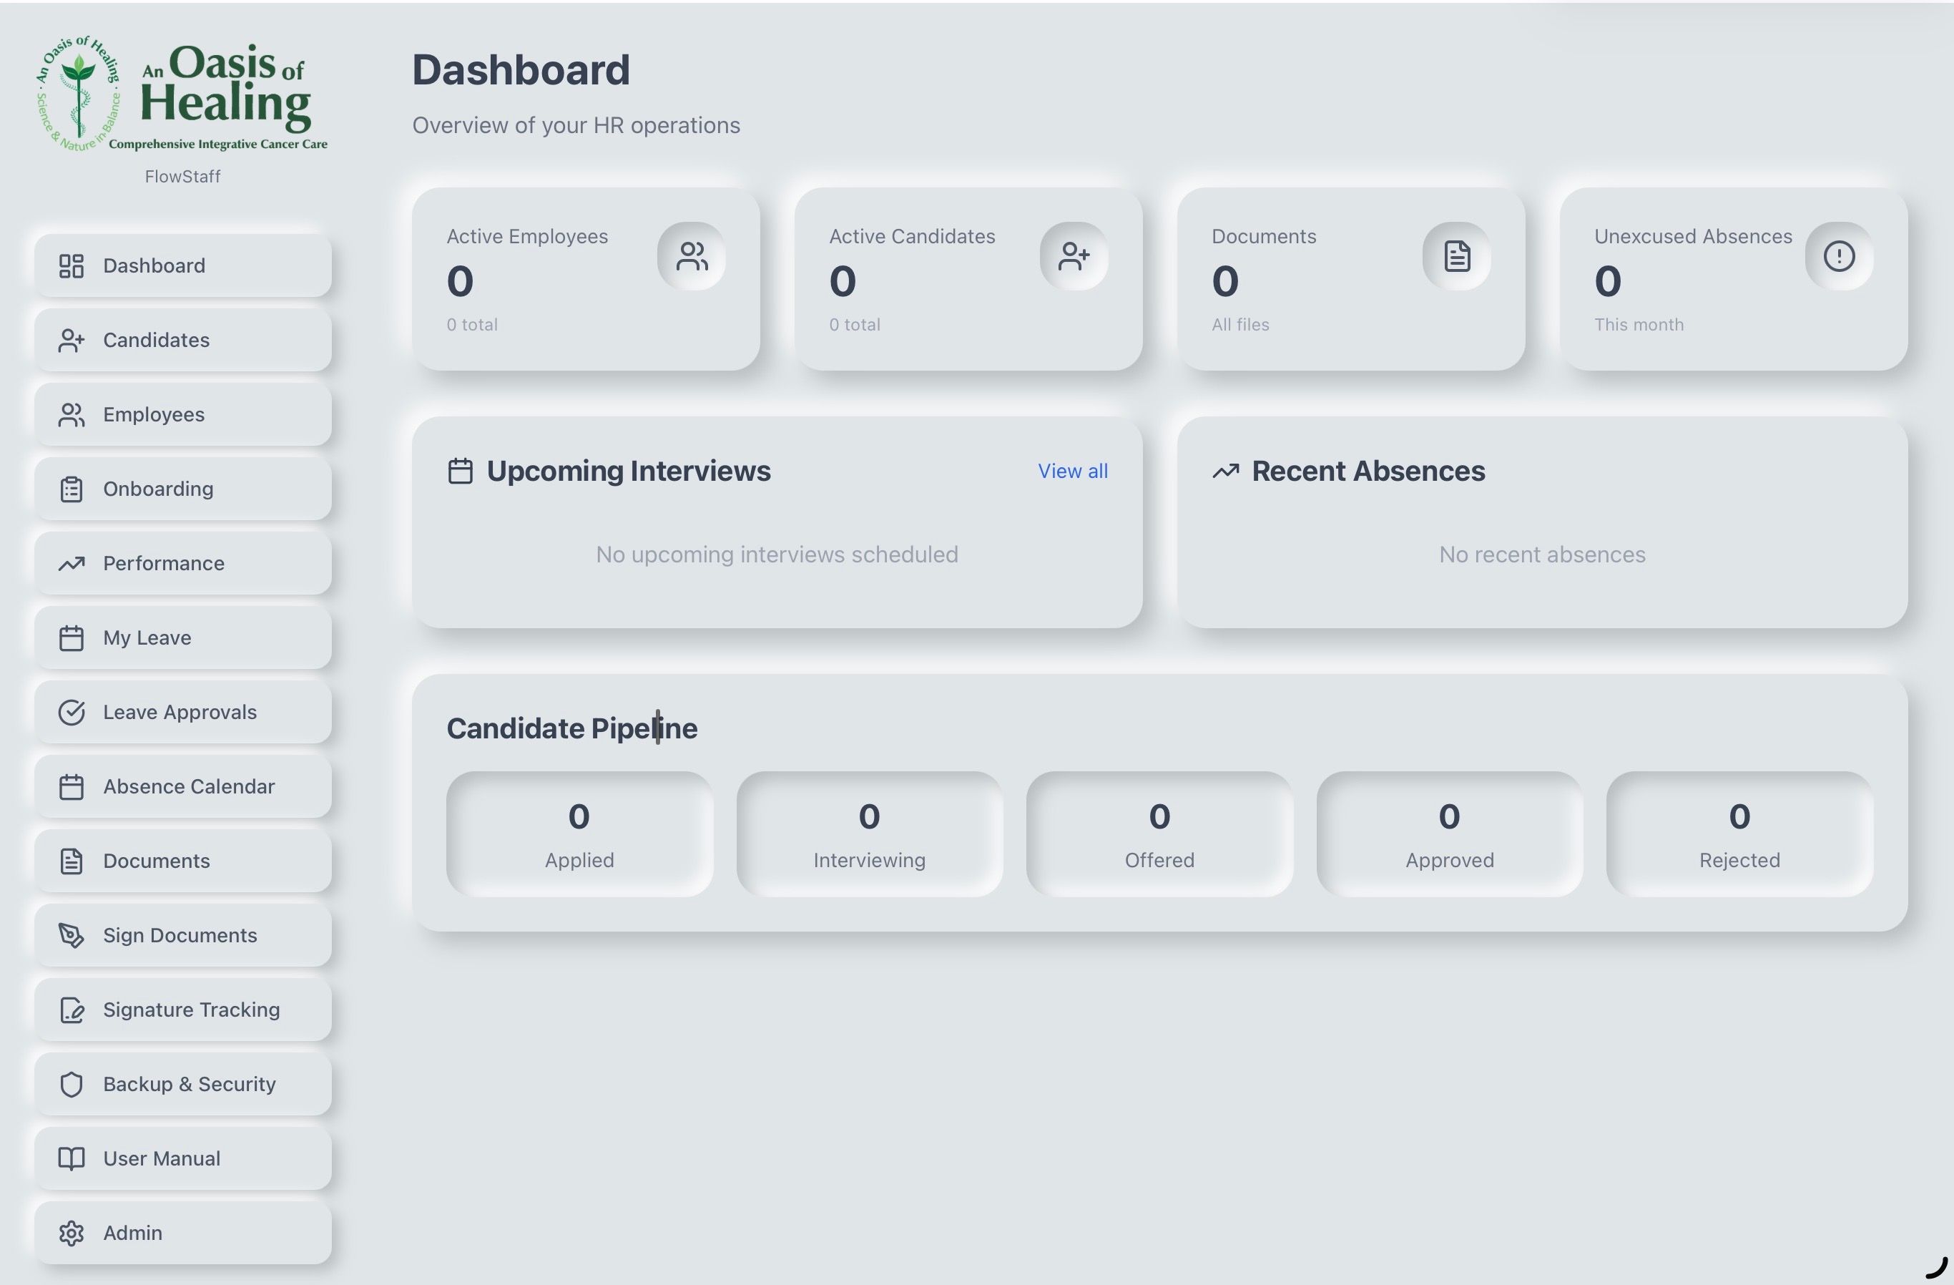Viewport: 1954px width, 1285px height.
Task: Click the Documents file icon in sidebar
Action: 72,861
